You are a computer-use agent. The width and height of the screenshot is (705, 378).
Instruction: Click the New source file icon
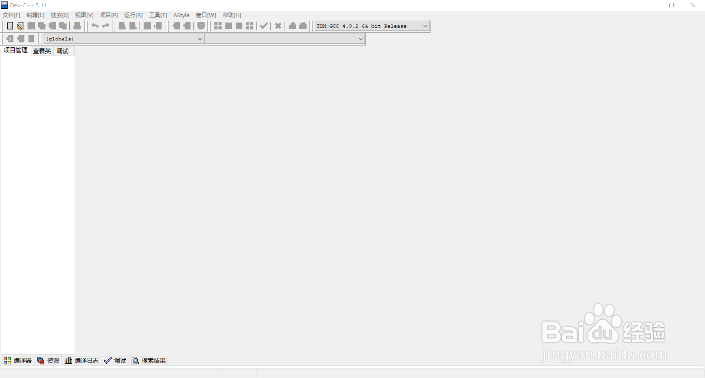coord(10,26)
